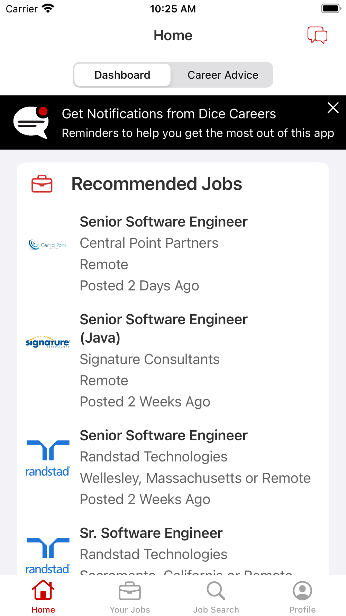Open the Sr. Software Engineer listing
The width and height of the screenshot is (346, 616).
click(151, 533)
